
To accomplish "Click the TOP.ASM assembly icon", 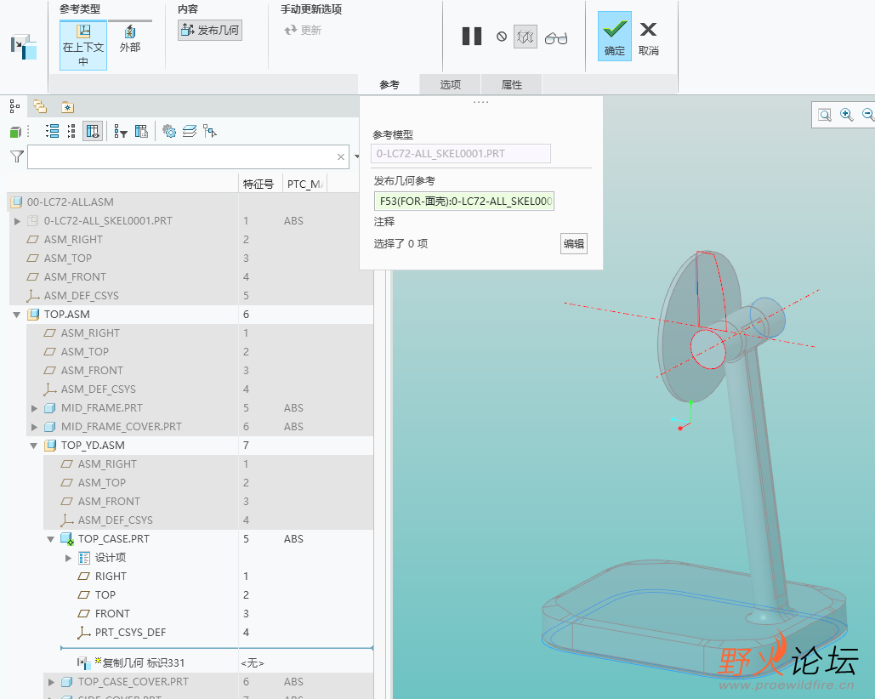I will coord(33,315).
